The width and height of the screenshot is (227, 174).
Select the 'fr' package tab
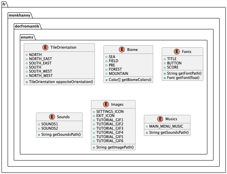(5, 4)
